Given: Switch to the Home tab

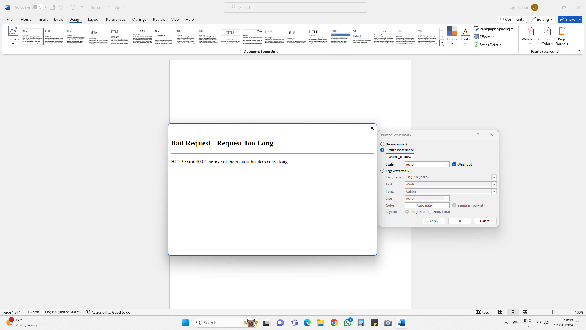Looking at the screenshot, I should pyautogui.click(x=26, y=19).
